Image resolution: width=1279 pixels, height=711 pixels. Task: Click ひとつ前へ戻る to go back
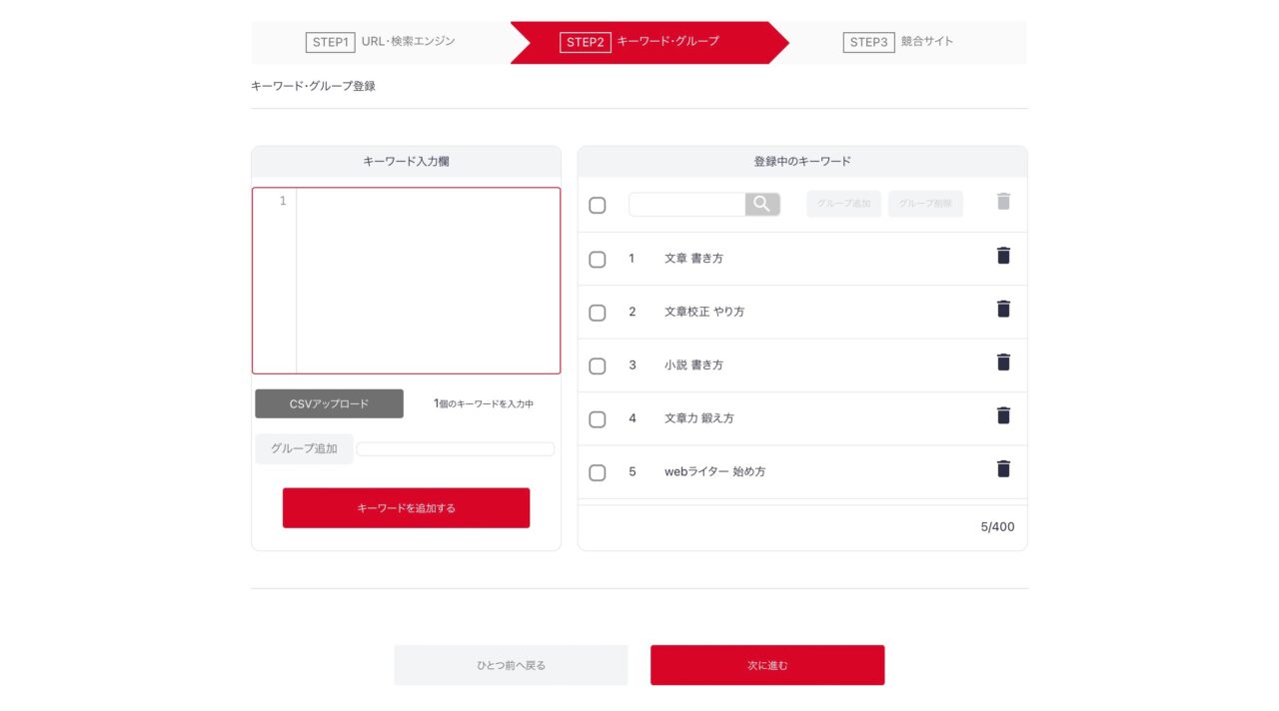point(511,664)
